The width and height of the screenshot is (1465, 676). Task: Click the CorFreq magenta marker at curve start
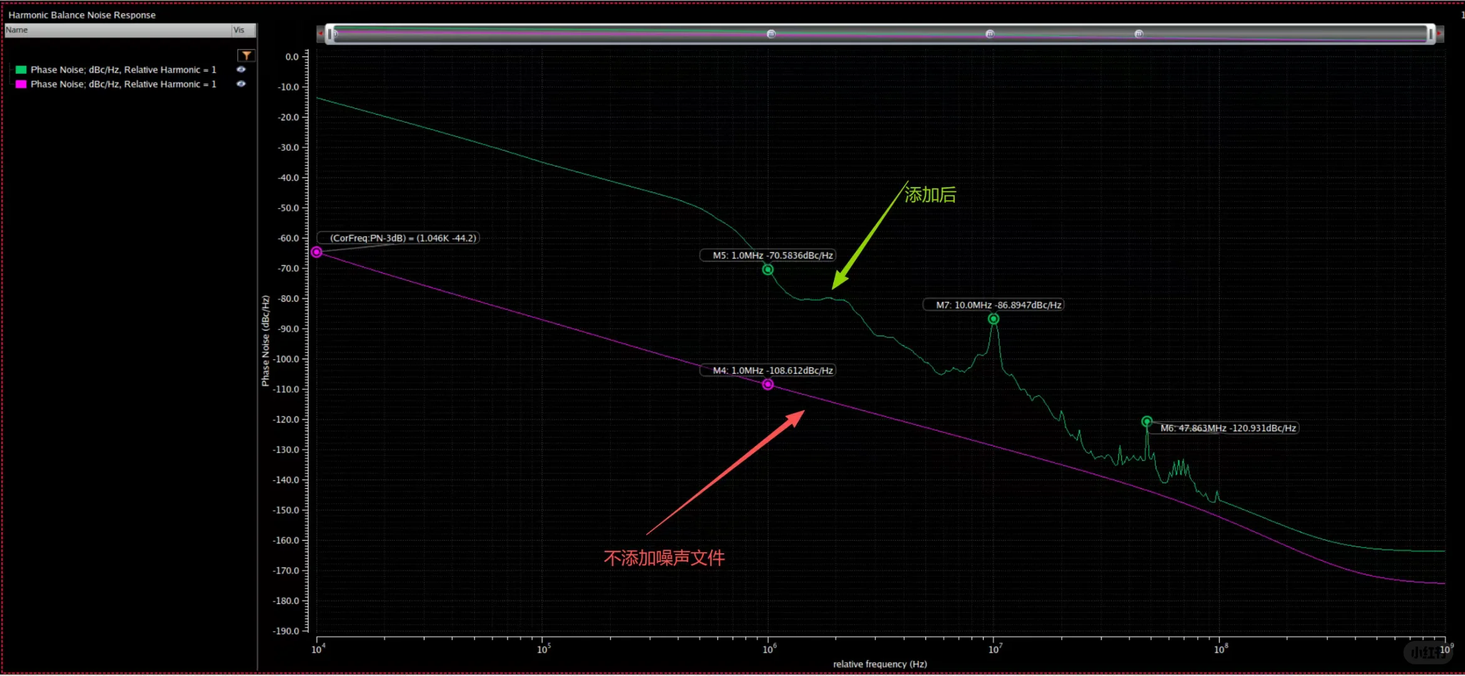[x=317, y=252]
